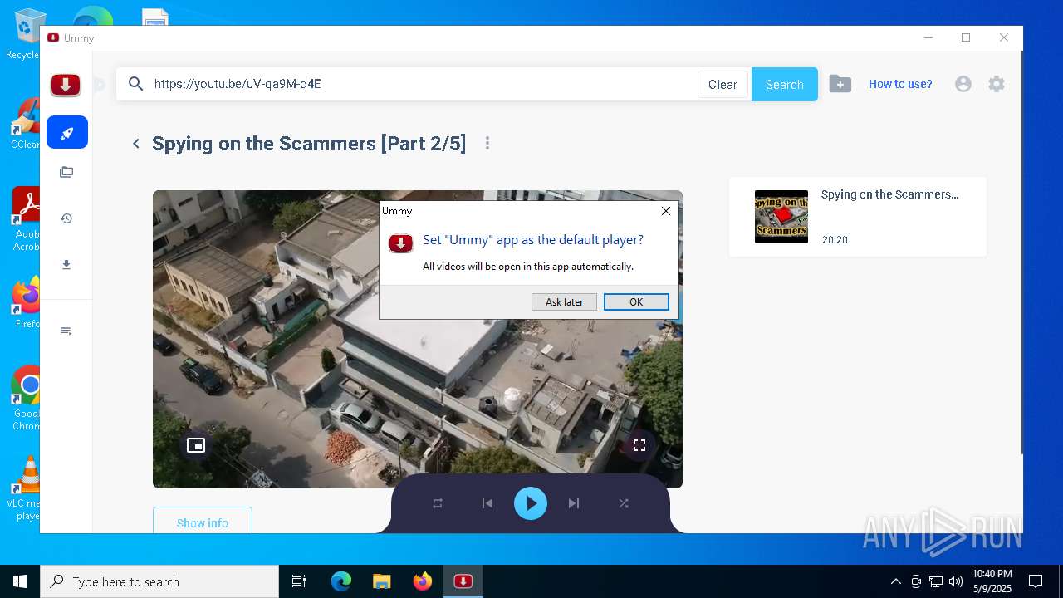
Task: Open settings gear icon
Action: point(997,84)
